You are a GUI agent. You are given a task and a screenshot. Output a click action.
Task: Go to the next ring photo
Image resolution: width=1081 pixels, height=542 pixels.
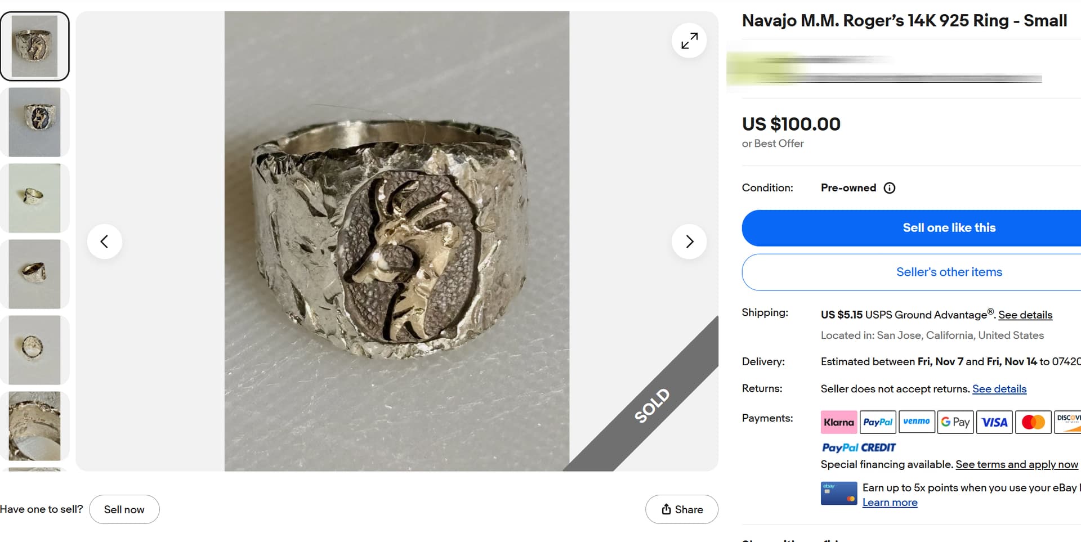(689, 241)
